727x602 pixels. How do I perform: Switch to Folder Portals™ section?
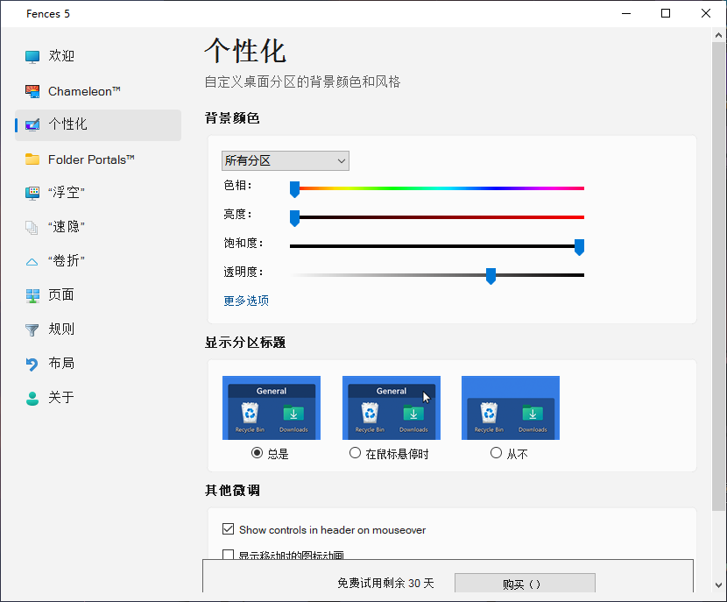coord(98,159)
